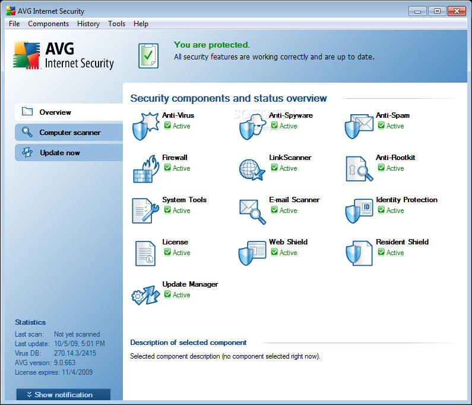Open the Anti-Rootkit magnifier document icon
The image size is (472, 405).
tap(359, 168)
